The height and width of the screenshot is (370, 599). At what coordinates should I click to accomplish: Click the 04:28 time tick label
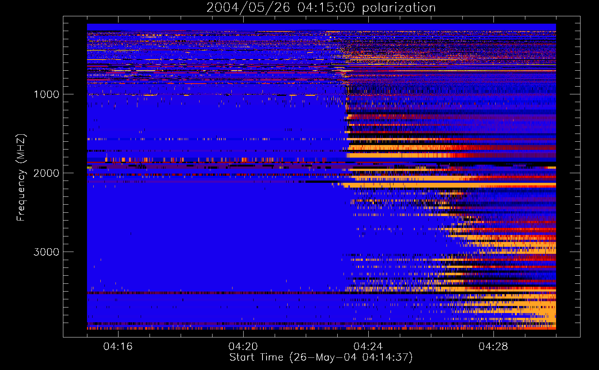(493, 346)
